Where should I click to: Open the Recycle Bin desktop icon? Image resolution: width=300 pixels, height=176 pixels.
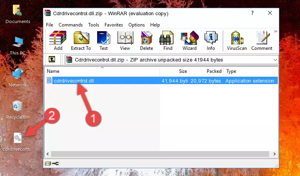tap(18, 110)
